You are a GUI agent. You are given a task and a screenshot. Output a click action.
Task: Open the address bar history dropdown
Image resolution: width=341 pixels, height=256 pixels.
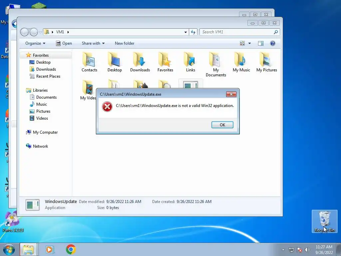185,32
